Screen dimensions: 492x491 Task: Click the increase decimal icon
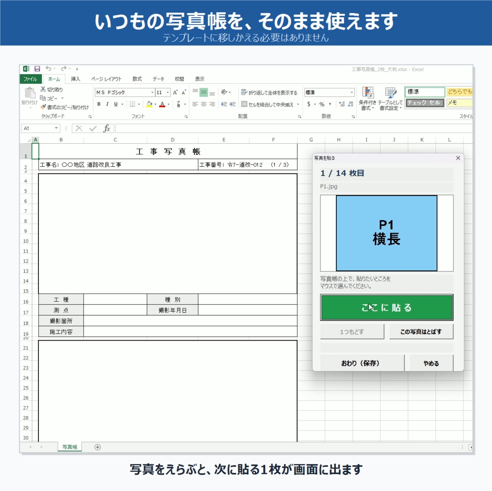click(x=342, y=104)
